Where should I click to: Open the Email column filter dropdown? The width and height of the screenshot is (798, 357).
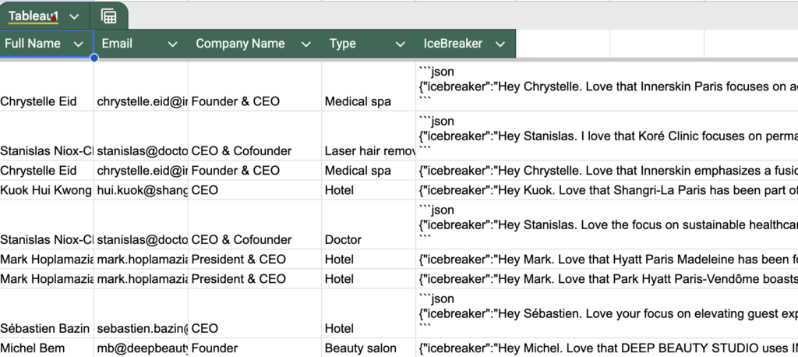pyautogui.click(x=172, y=44)
